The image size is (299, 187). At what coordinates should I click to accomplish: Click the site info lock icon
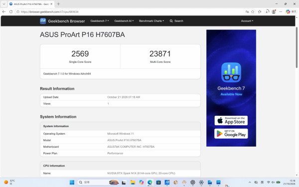18,11
